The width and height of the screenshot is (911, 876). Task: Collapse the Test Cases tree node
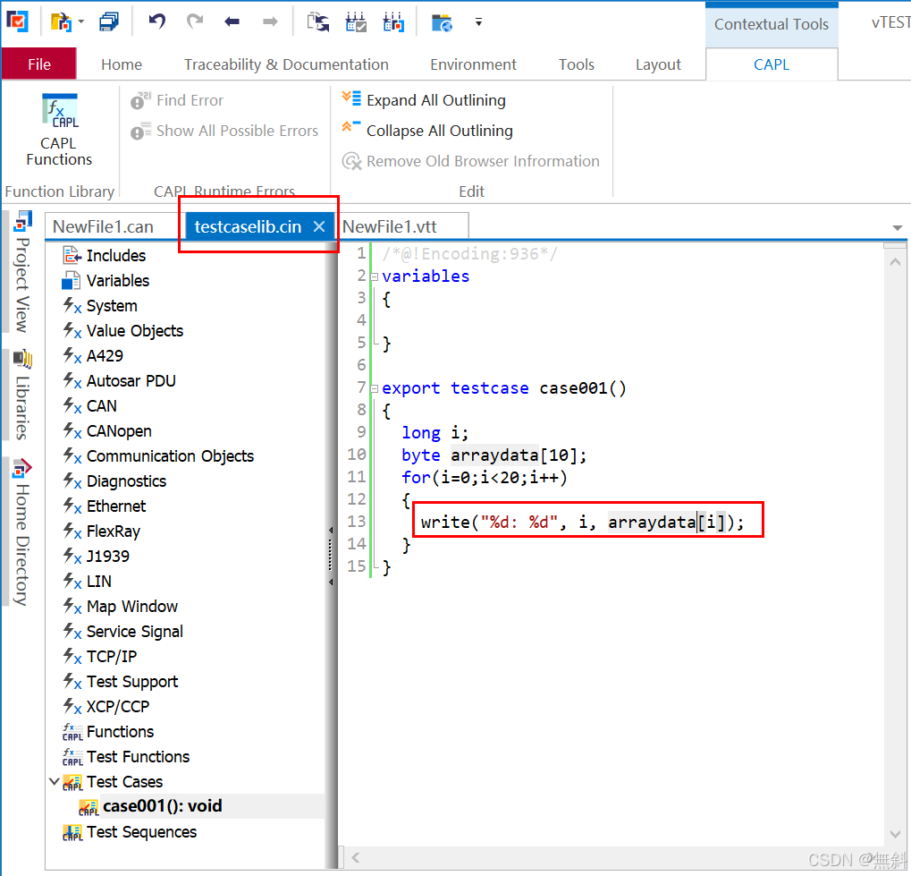click(54, 781)
